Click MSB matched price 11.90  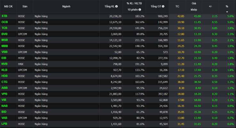point(197,40)
